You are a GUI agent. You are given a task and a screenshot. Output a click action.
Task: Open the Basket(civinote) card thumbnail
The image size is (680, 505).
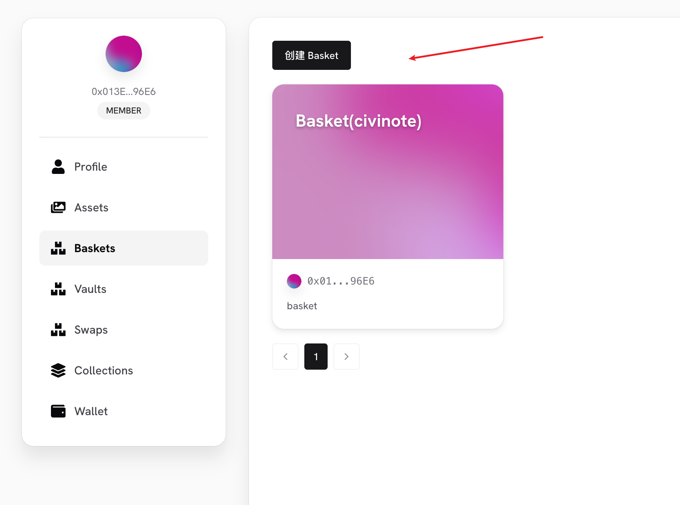tap(388, 172)
